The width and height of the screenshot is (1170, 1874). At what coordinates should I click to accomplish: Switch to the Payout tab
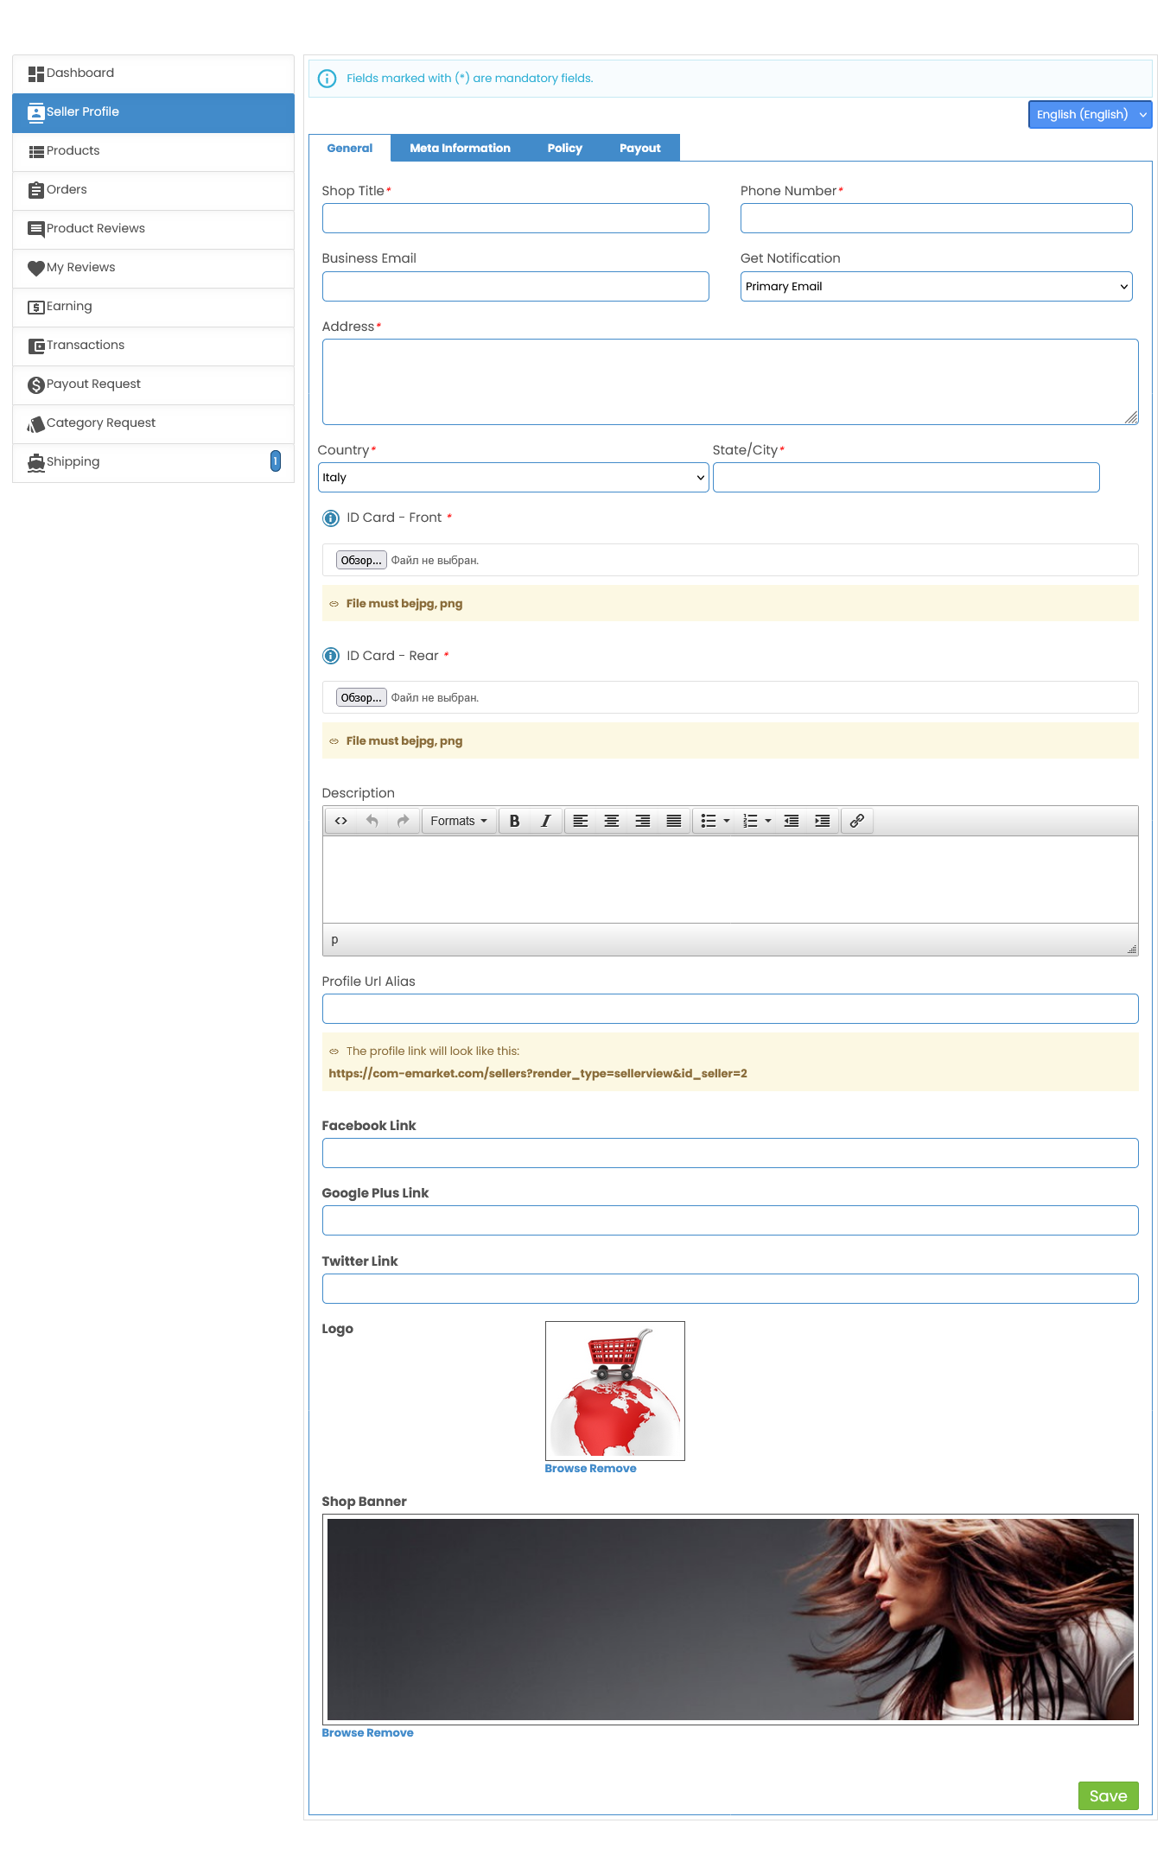coord(639,149)
